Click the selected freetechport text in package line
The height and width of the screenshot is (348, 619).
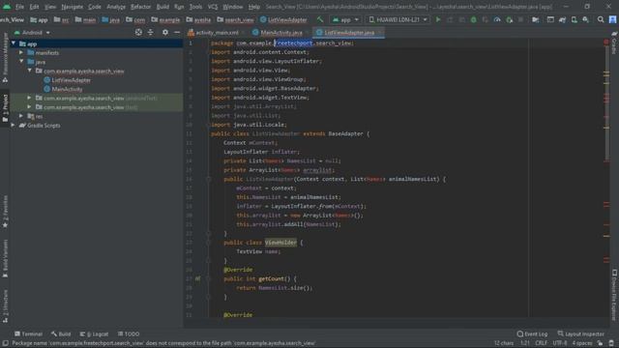coord(294,43)
